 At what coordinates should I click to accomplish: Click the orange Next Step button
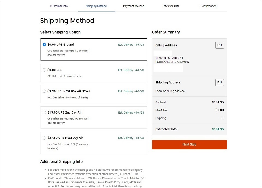click(x=189, y=144)
